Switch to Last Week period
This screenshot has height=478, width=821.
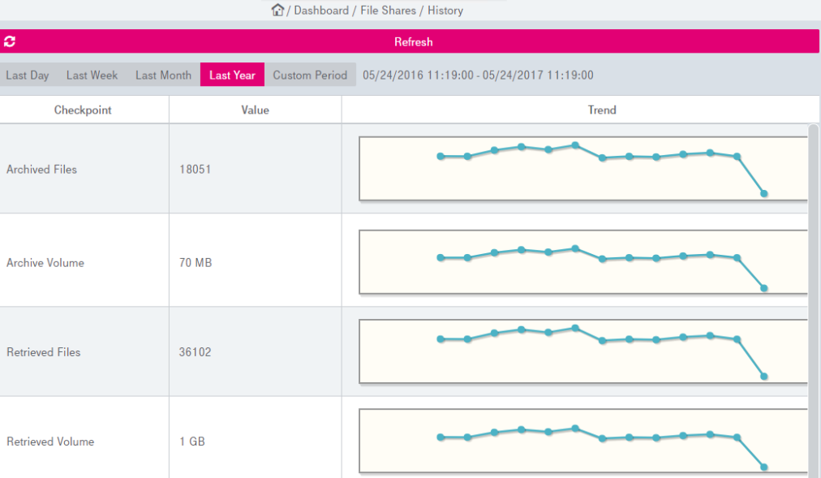[x=92, y=75]
